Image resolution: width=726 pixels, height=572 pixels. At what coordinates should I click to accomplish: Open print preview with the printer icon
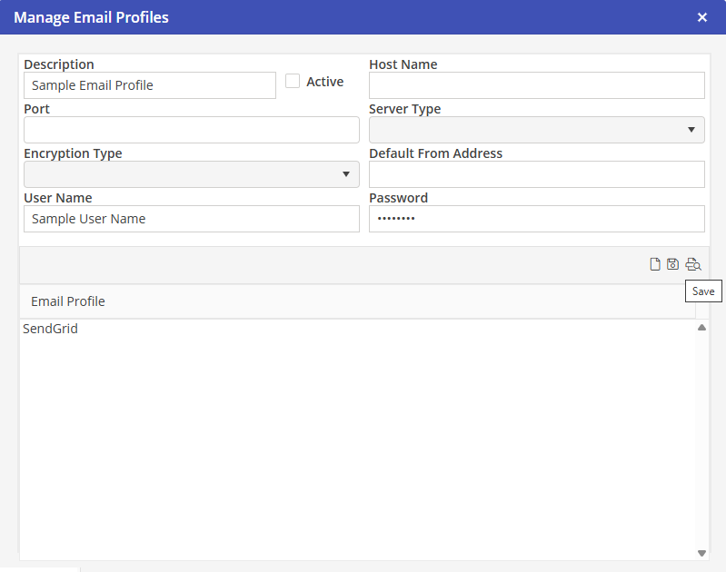point(693,264)
